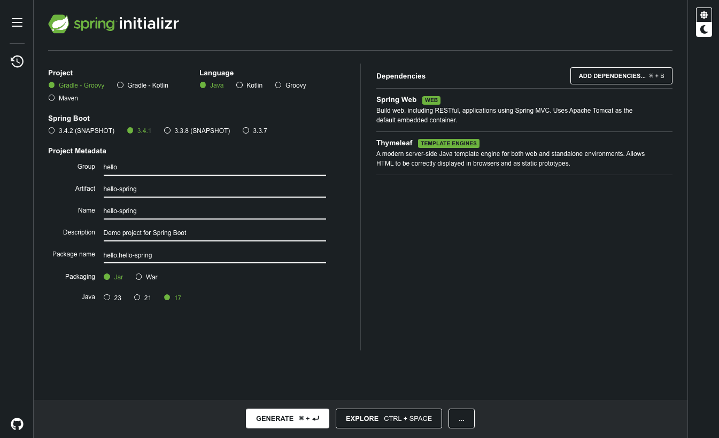
Task: Open the GitHub icon link
Action: [x=17, y=424]
